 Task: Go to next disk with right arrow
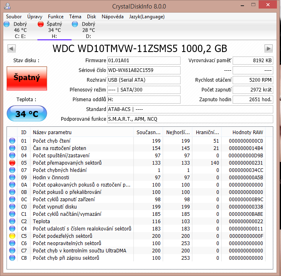pos(268,49)
